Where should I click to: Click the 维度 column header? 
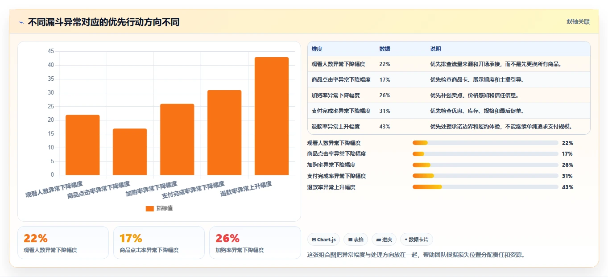pyautogui.click(x=317, y=49)
